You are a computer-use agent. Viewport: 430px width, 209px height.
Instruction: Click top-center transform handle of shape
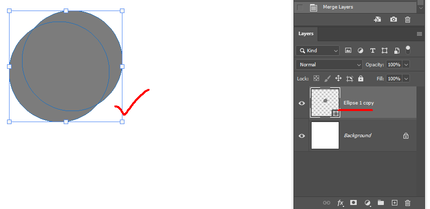66,11
